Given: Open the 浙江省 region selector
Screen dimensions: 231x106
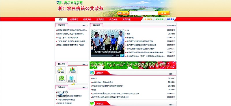Looking at the screenshot, I should (126, 13).
